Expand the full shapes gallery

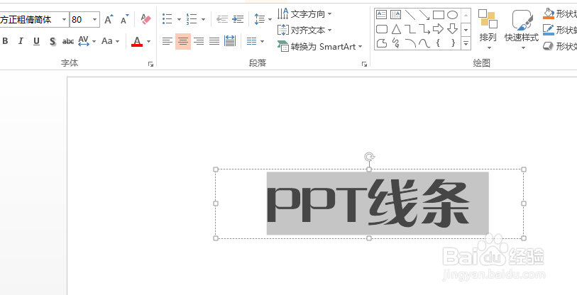466,43
